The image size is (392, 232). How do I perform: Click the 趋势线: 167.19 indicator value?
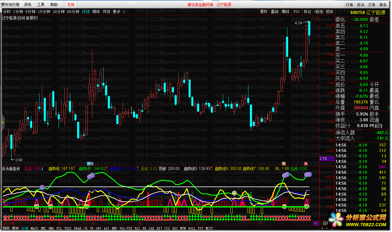click(x=61, y=169)
